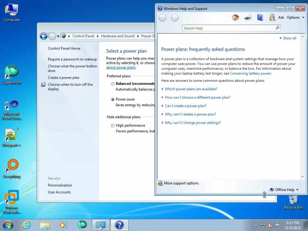
Task: Expand 'Which power plans are available?' topic
Action: (191, 89)
